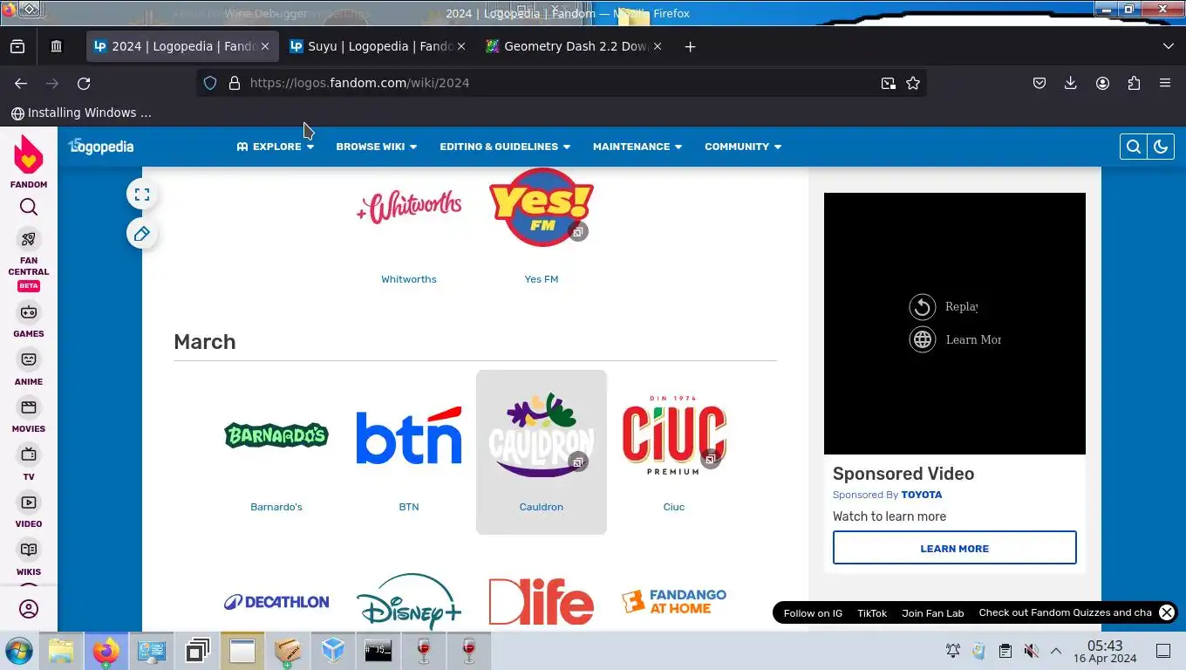Open the Anime sidebar icon

click(29, 359)
